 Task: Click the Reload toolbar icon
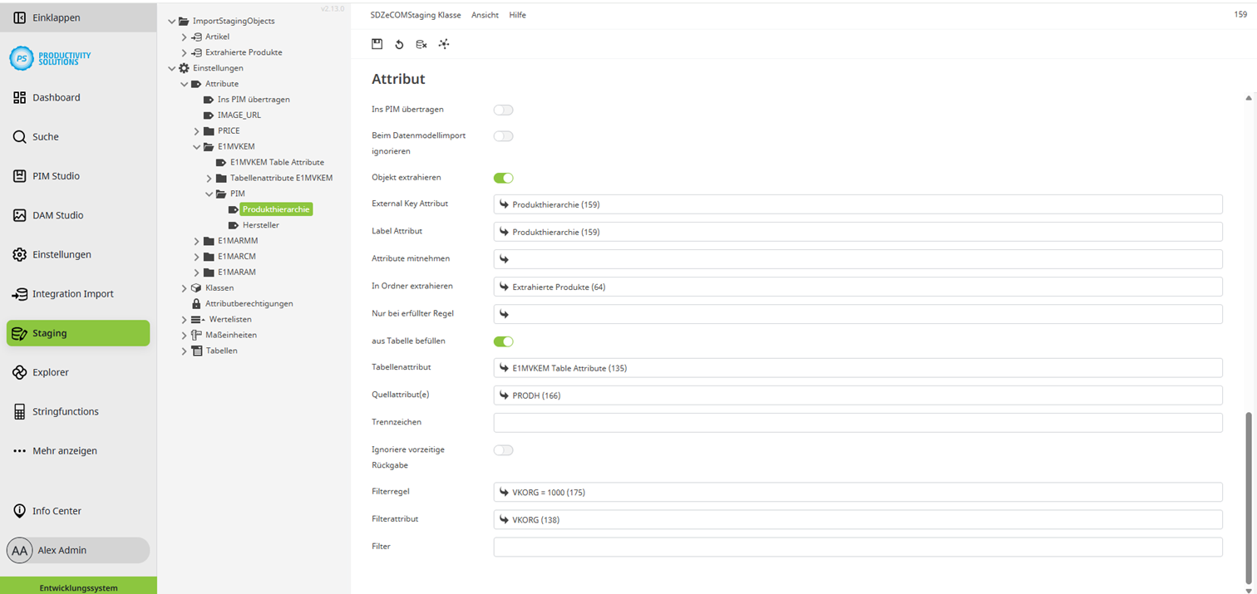tap(399, 44)
